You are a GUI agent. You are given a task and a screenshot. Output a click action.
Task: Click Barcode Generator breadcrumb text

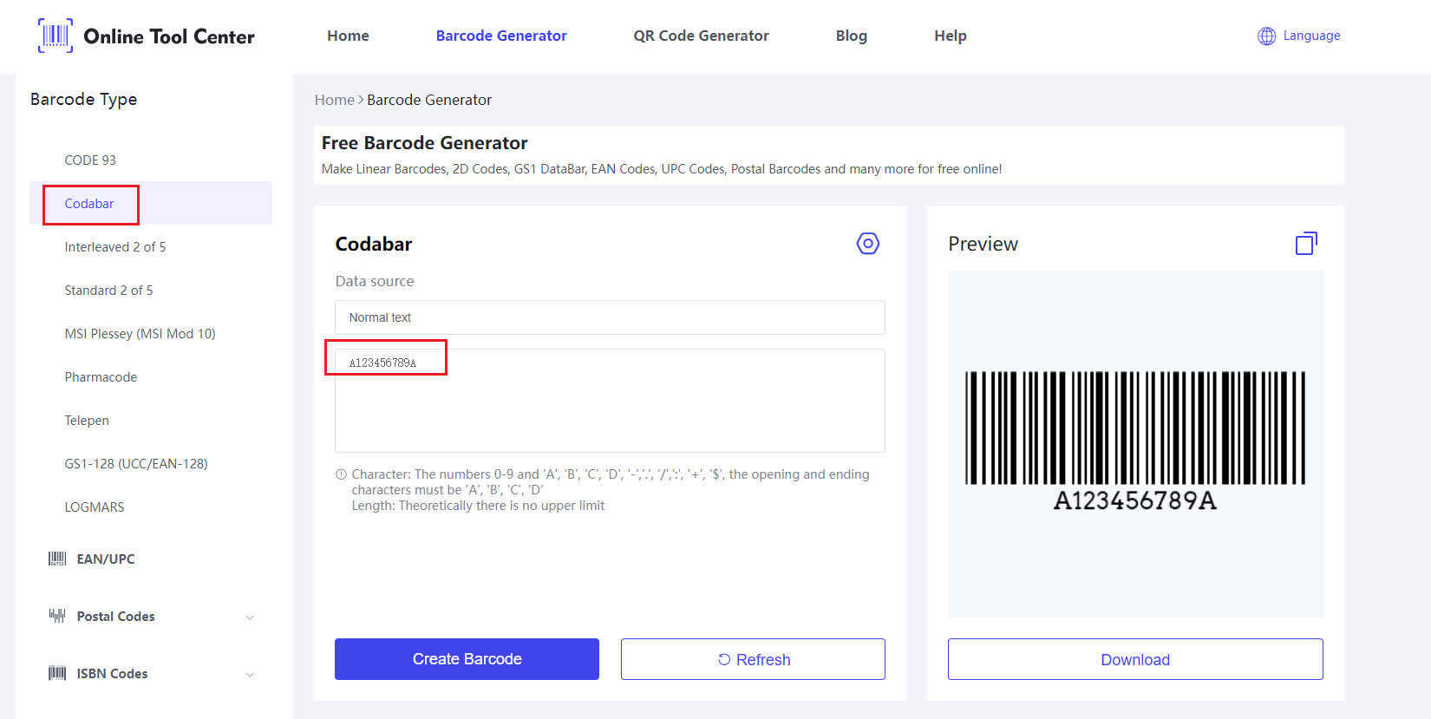429,100
